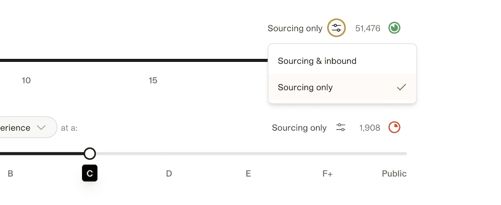Click the top 'Sourcing only' label
Viewport: 501px width, 205px height.
click(x=295, y=29)
